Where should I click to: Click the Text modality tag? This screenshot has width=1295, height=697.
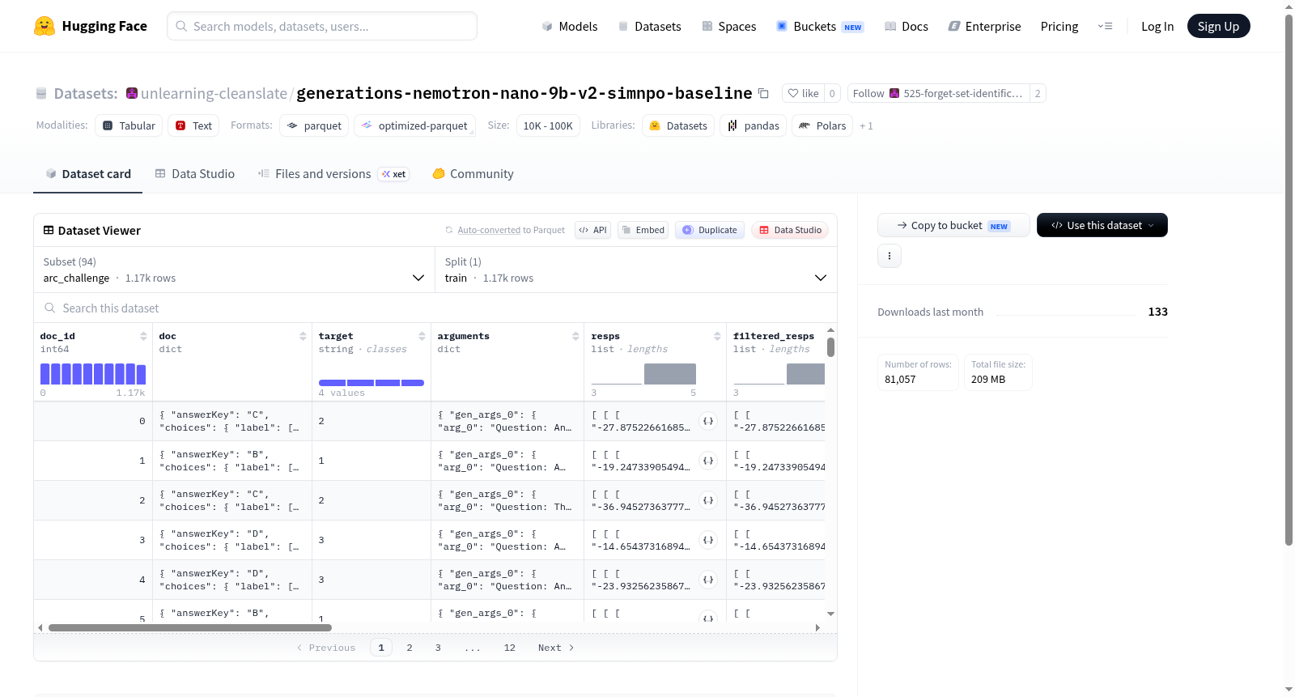[x=193, y=125]
